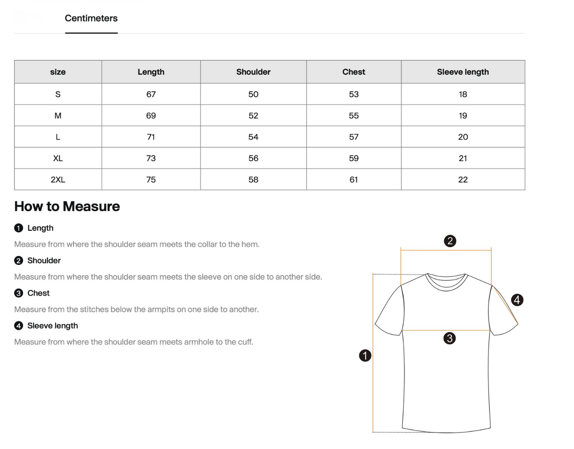This screenshot has height=449, width=574.
Task: Click the number 1 Length bullet icon
Action: click(x=19, y=228)
